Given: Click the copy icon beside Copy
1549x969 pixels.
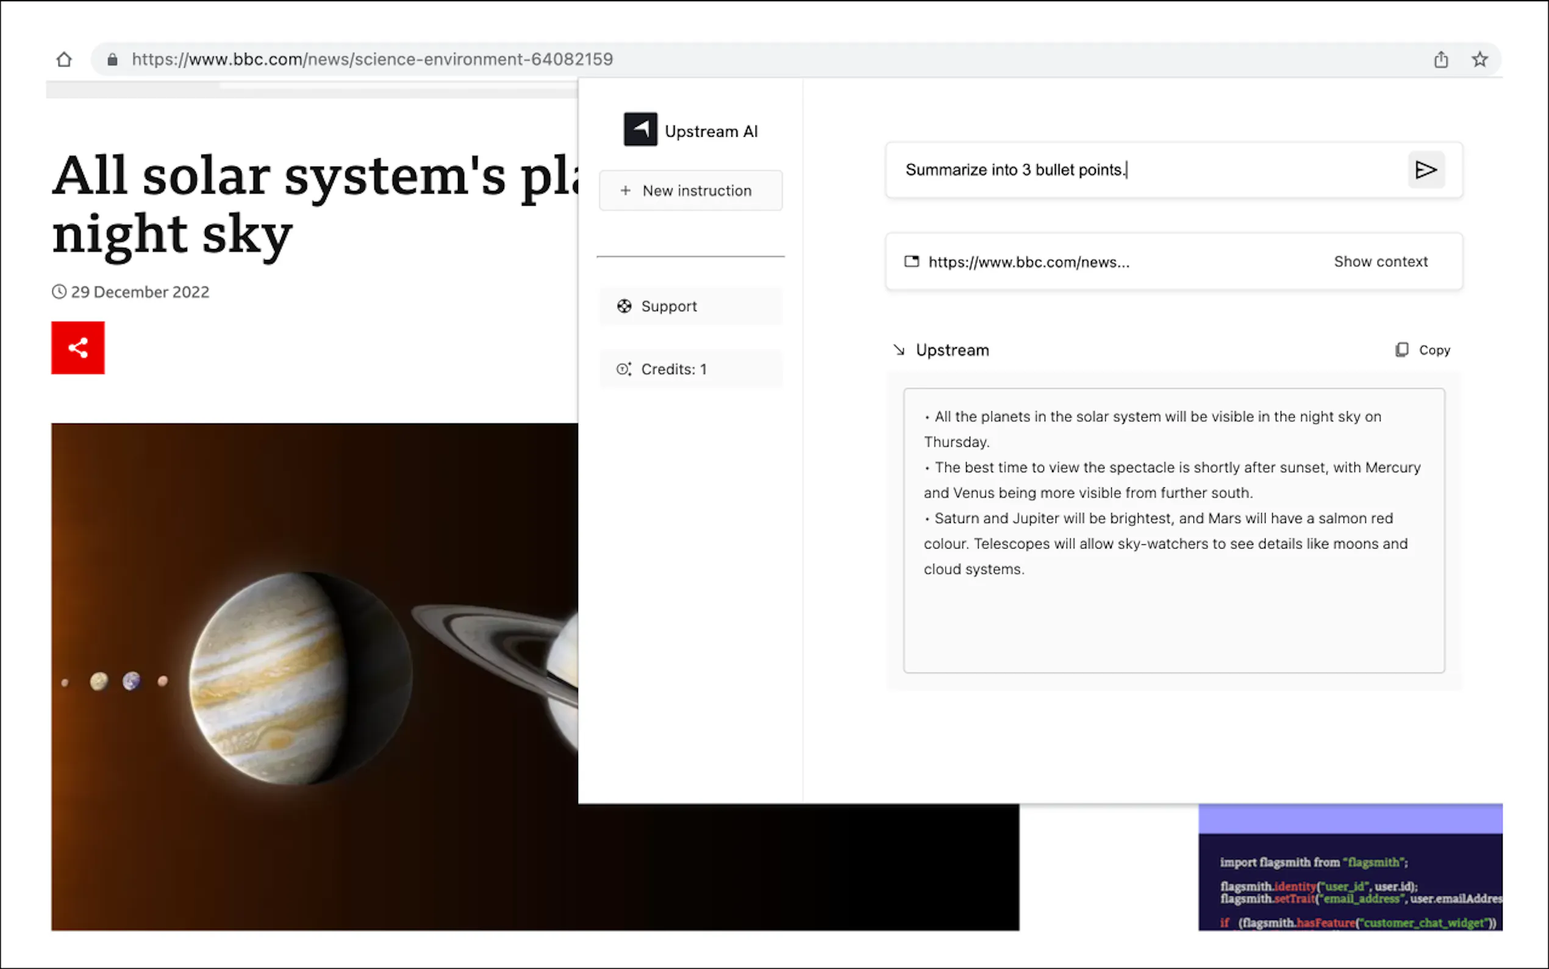Looking at the screenshot, I should point(1401,350).
